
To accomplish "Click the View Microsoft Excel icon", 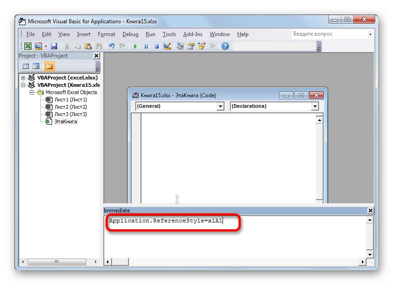I will coord(28,46).
